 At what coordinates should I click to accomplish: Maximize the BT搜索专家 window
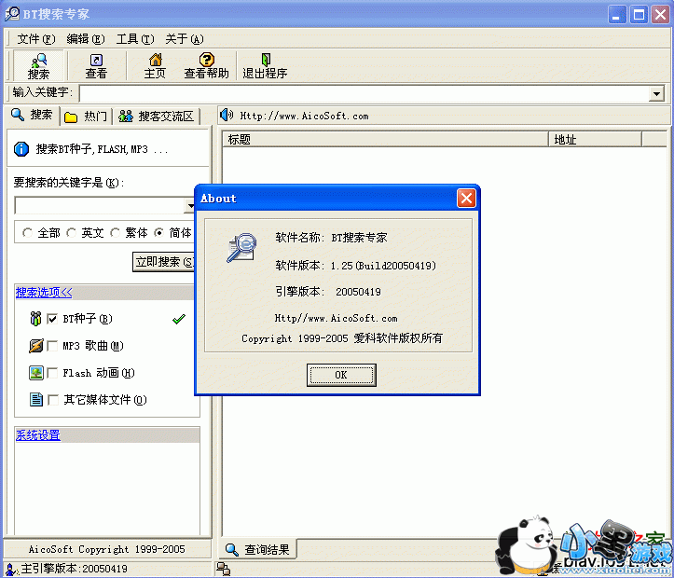[639, 15]
